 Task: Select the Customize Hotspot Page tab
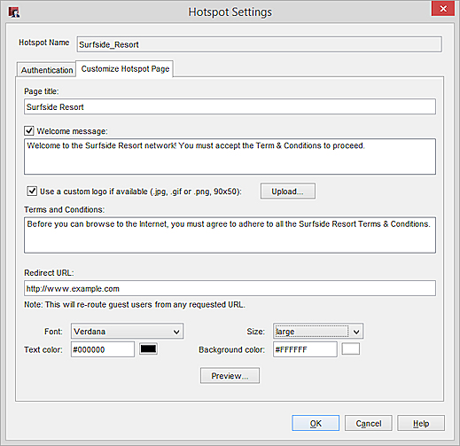pos(125,69)
